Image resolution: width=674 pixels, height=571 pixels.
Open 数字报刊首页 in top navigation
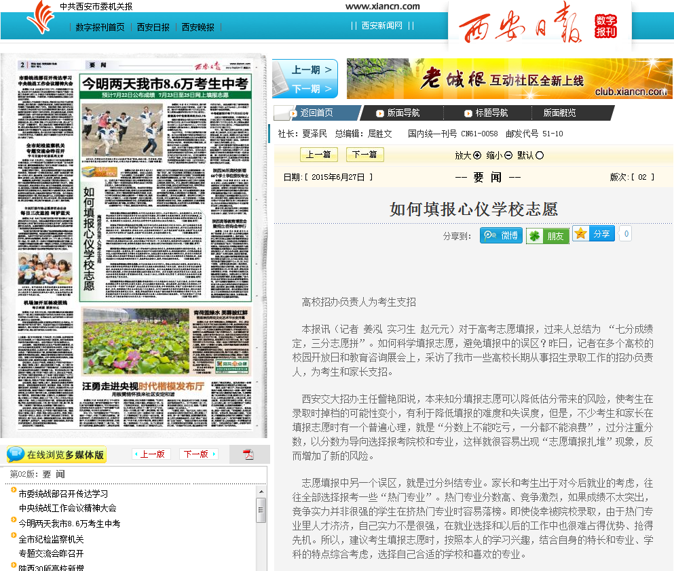click(100, 27)
